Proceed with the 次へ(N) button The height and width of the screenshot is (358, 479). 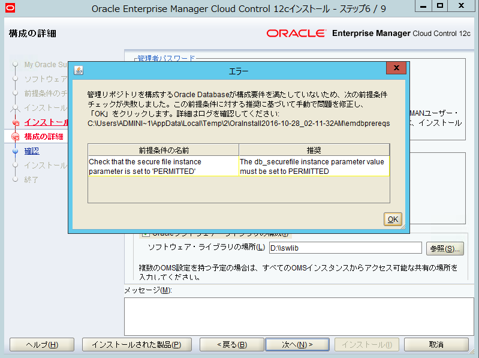coord(297,345)
